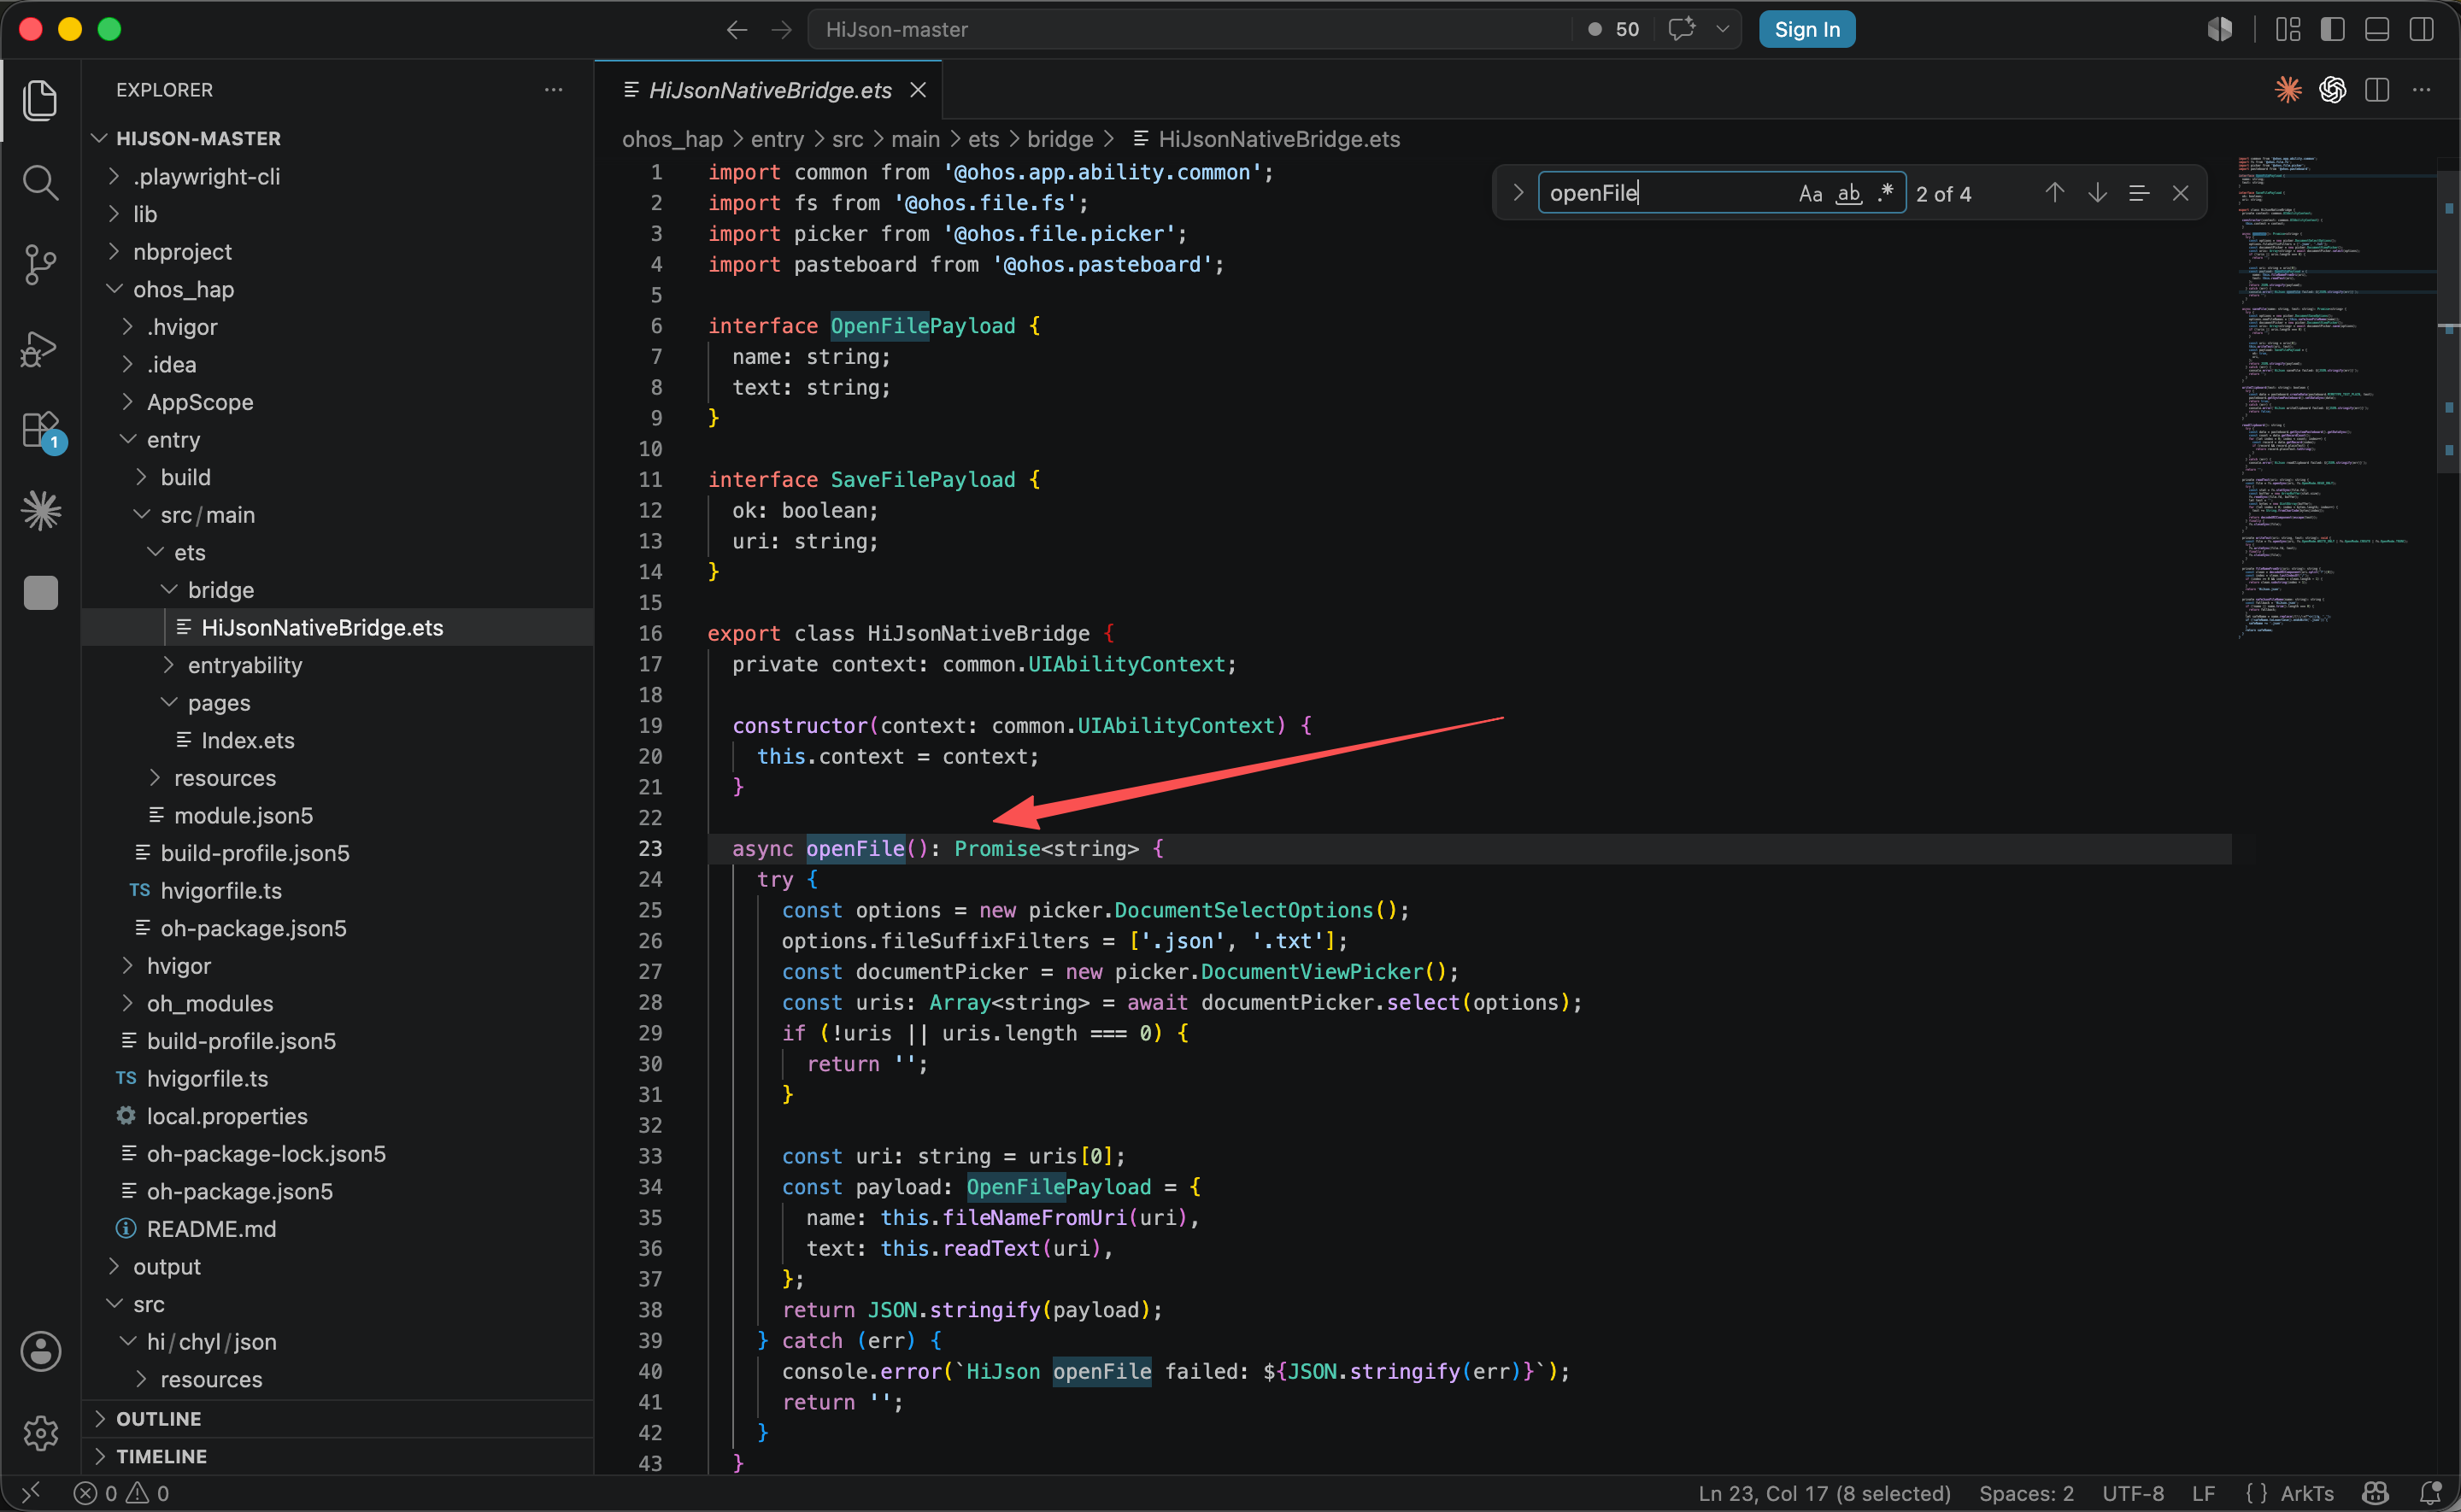Open the gray square activity bar item

40,593
